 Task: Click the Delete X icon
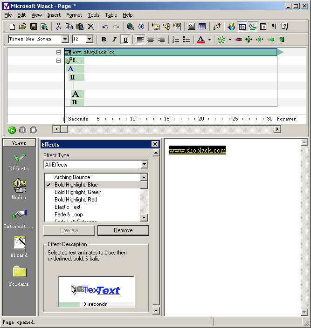90,27
